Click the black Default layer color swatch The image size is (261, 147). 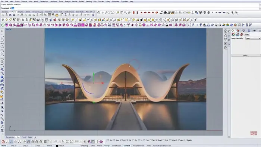point(57,146)
